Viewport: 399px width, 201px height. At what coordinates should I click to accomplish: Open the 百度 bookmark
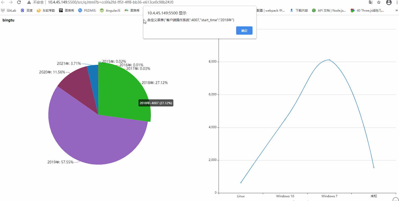pos(27,10)
